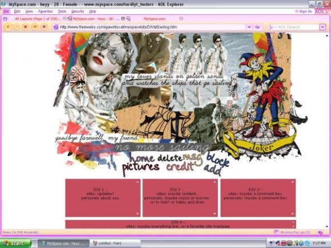The width and height of the screenshot is (331, 248).
Task: Click the Blocking Pop-ups status icon
Action: (276, 232)
